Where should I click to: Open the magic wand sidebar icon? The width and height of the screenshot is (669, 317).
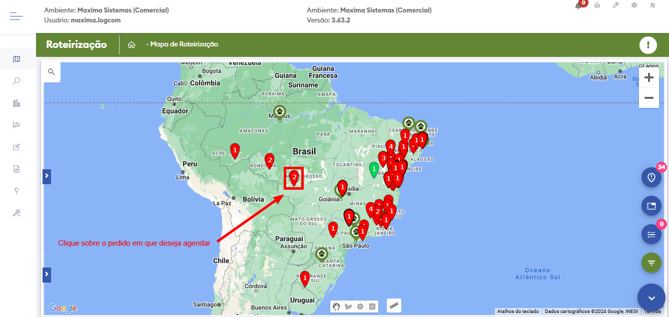coord(17,213)
